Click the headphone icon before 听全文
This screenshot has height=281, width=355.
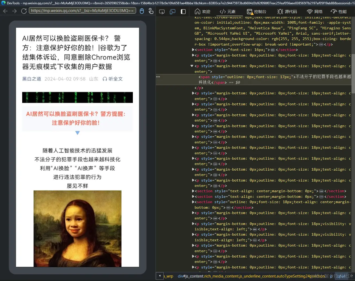point(105,79)
